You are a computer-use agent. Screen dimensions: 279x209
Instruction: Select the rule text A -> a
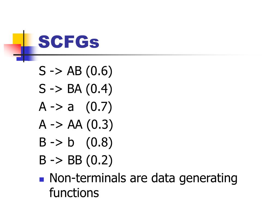coord(56,107)
